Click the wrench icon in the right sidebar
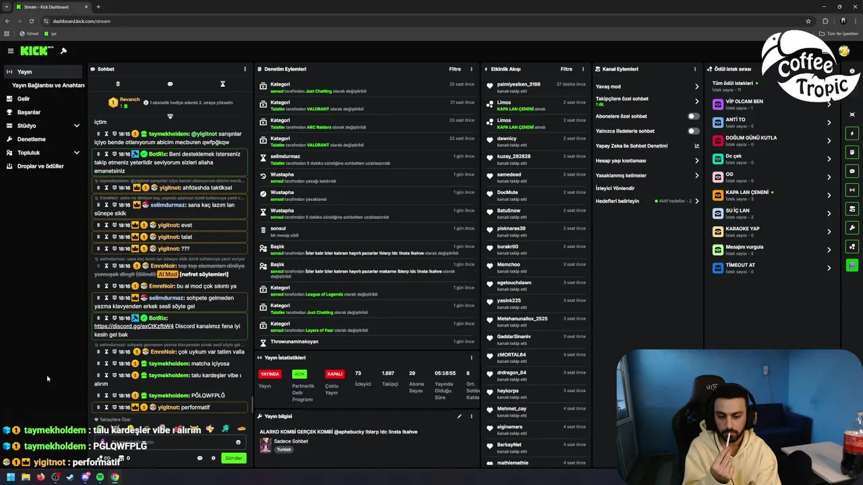Image resolution: width=863 pixels, height=485 pixels. click(x=852, y=228)
